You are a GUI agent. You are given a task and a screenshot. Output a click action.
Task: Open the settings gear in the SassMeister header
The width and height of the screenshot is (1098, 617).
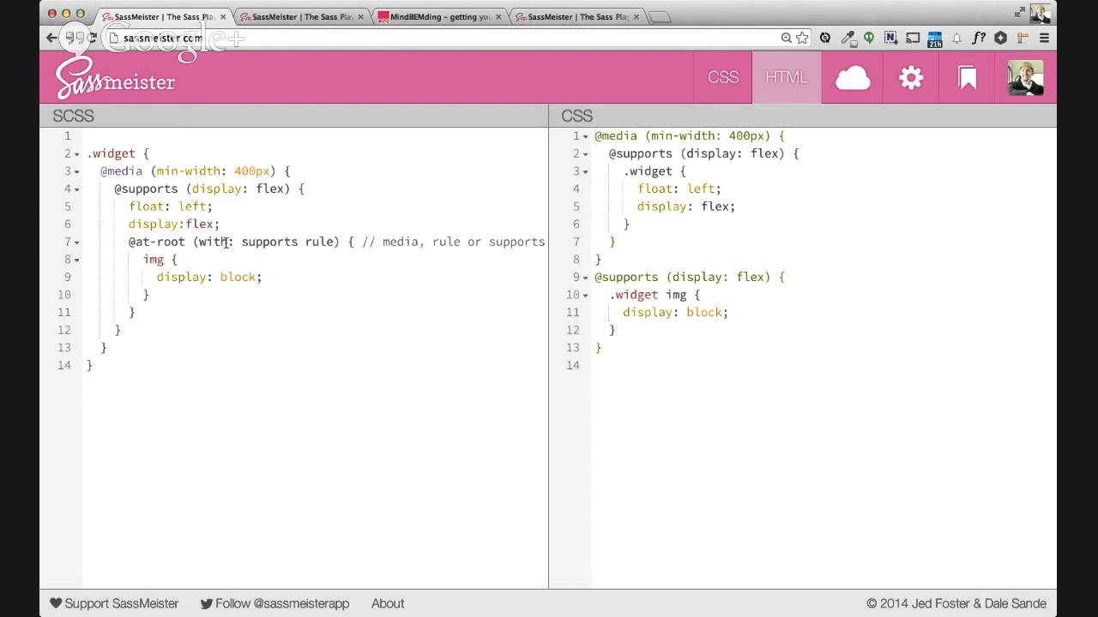pyautogui.click(x=911, y=78)
